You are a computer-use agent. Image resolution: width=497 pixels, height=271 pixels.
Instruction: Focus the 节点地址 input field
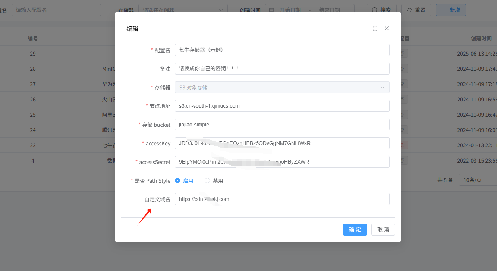pos(282,106)
